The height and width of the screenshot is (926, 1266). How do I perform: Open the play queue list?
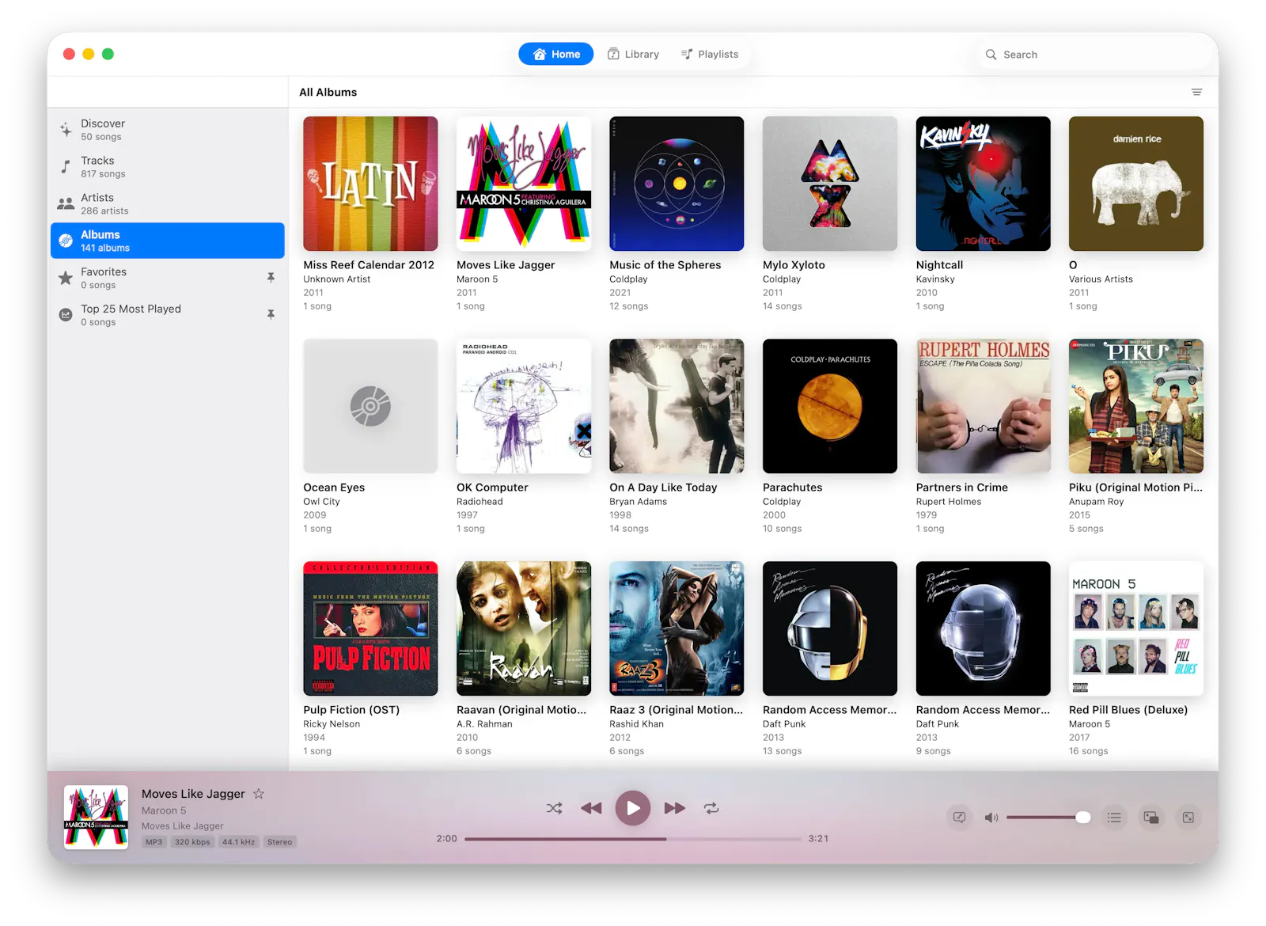[x=1114, y=818]
